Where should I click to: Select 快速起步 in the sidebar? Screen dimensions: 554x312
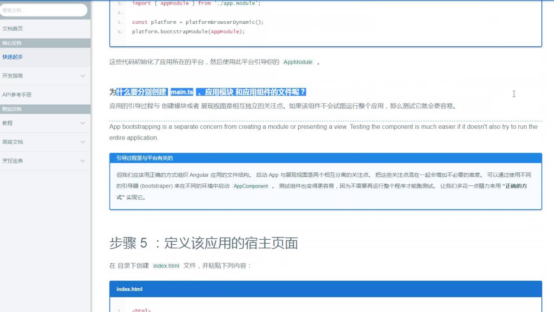(x=13, y=57)
